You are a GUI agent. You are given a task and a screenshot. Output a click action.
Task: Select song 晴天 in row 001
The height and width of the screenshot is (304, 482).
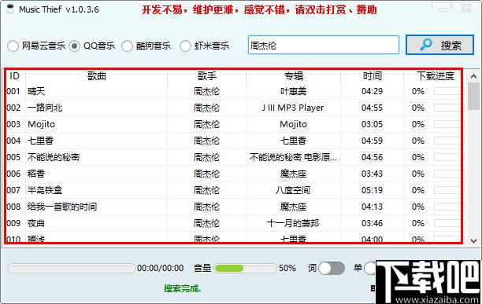36,91
